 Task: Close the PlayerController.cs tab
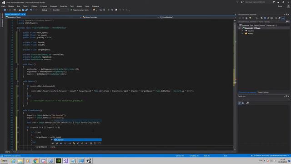pyautogui.click(x=24, y=14)
